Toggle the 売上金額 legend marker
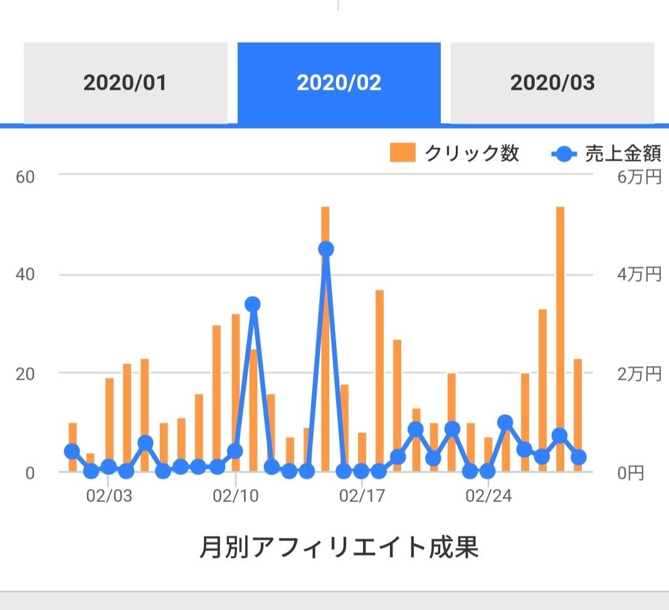This screenshot has height=610, width=669. 564,153
